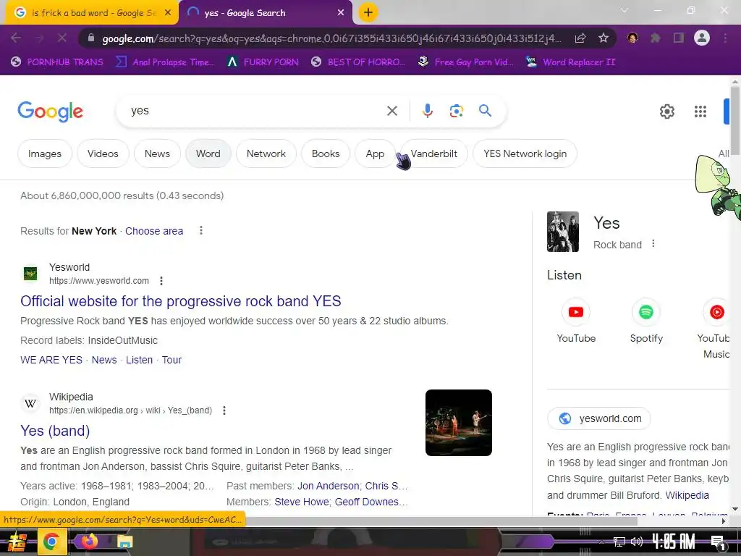This screenshot has width=741, height=556.
Task: Open Official website for YES band
Action: click(180, 301)
